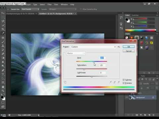Select the History Brush tool
Viewport: 159px width, 119px height.
click(x=3, y=50)
